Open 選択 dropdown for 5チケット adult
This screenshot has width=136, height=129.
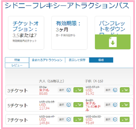65,105
